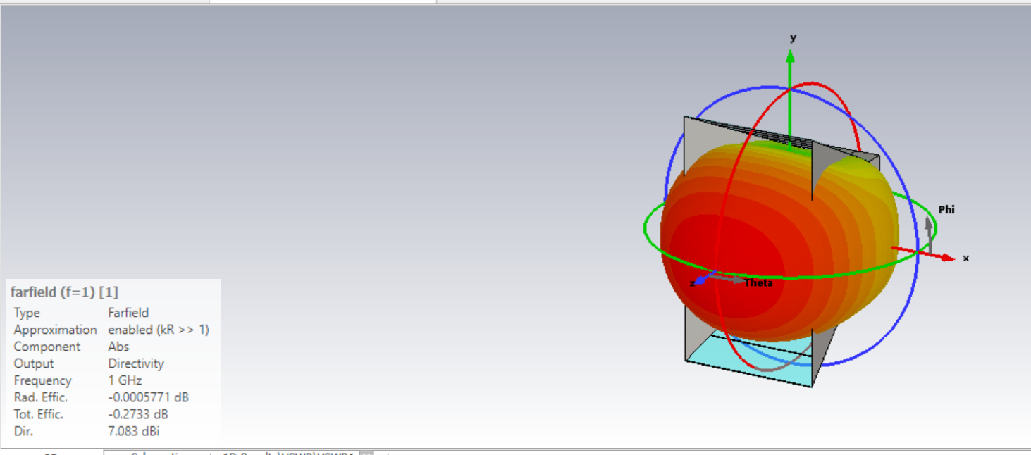Click the Approximation enabled (kR >> 1) text
This screenshot has width=1031, height=455.
[x=159, y=330]
